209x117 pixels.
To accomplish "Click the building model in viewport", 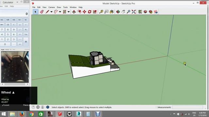I will coord(96,58).
